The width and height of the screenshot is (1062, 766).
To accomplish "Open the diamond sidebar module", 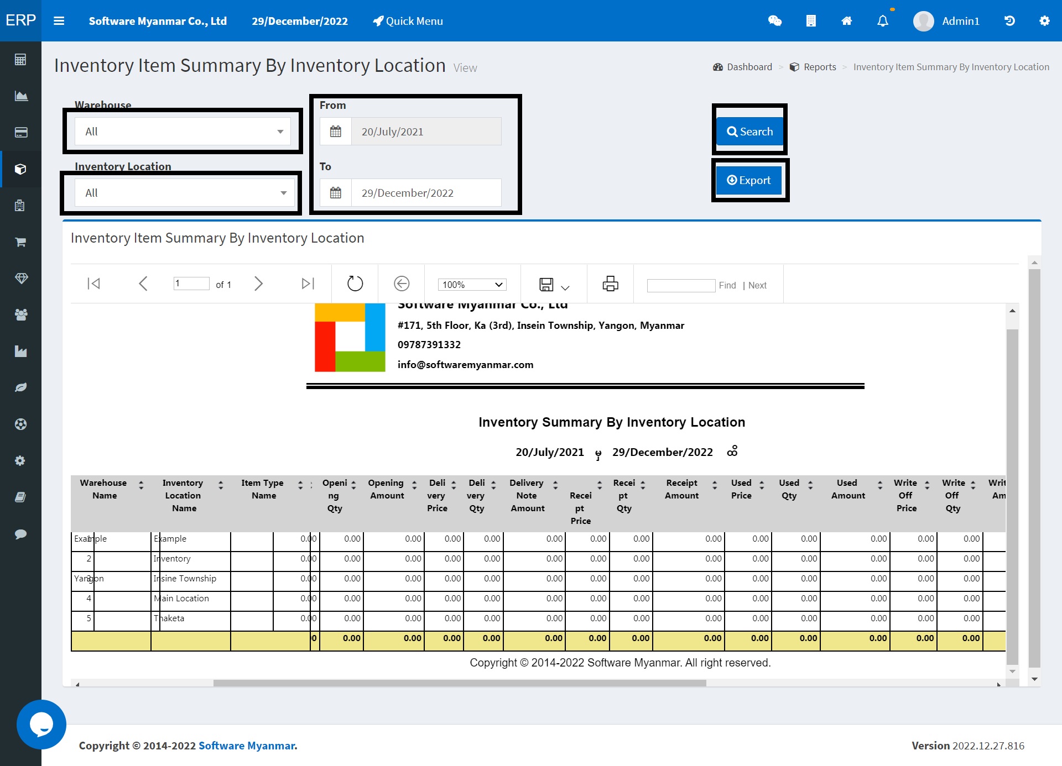I will coord(20,279).
